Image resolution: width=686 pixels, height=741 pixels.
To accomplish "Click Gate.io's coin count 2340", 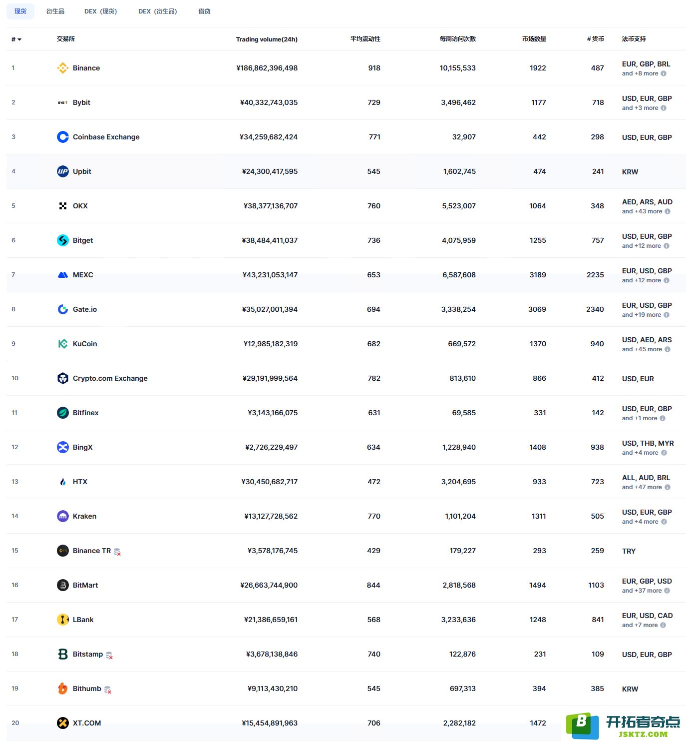I will [x=595, y=309].
